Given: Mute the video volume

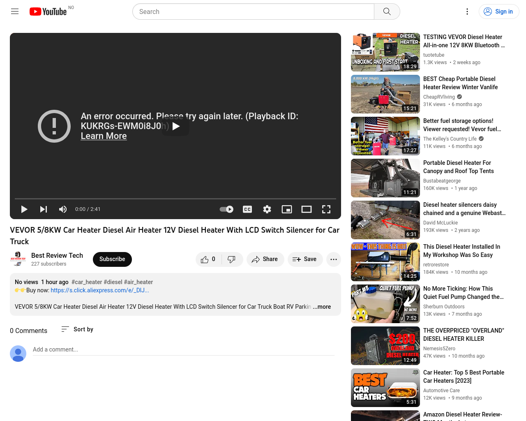Looking at the screenshot, I should 63,209.
